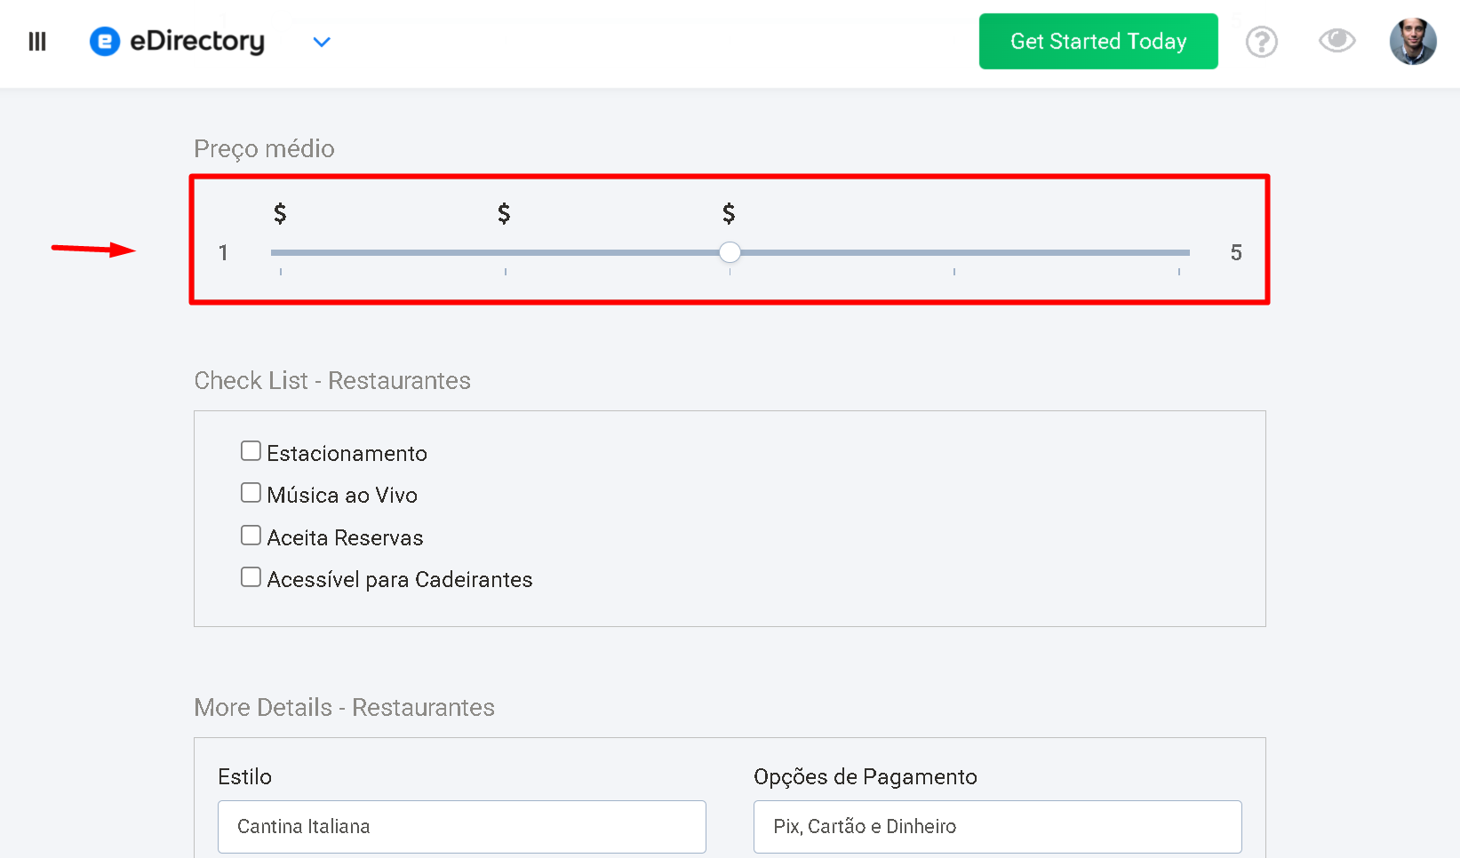Focus the Estilo field with Cantina Italiana
Image resolution: width=1460 pixels, height=858 pixels.
coord(462,827)
